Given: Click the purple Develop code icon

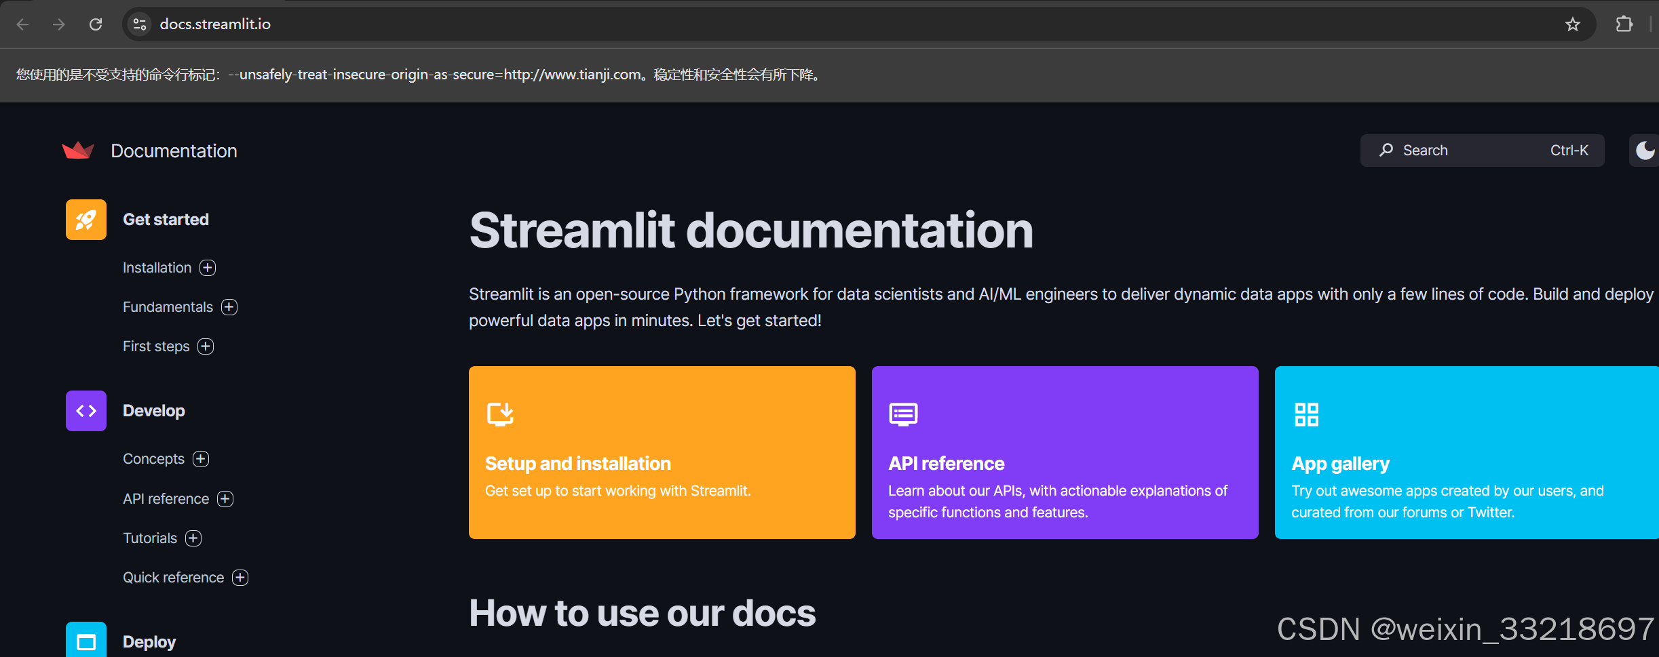Looking at the screenshot, I should (86, 411).
